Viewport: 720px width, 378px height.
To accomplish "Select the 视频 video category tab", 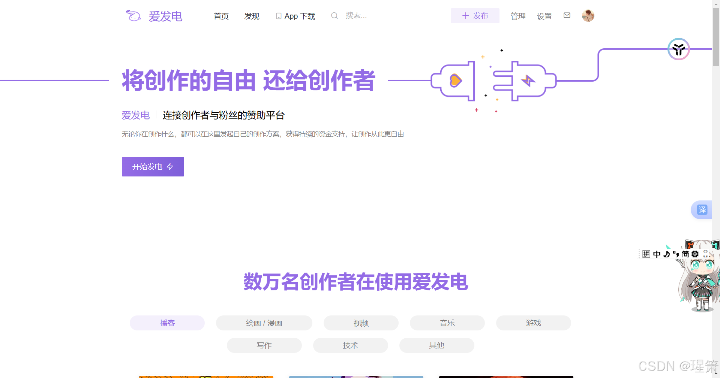I will coord(361,323).
